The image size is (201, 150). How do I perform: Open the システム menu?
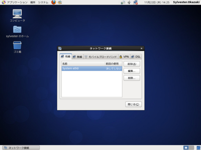pos(43,2)
